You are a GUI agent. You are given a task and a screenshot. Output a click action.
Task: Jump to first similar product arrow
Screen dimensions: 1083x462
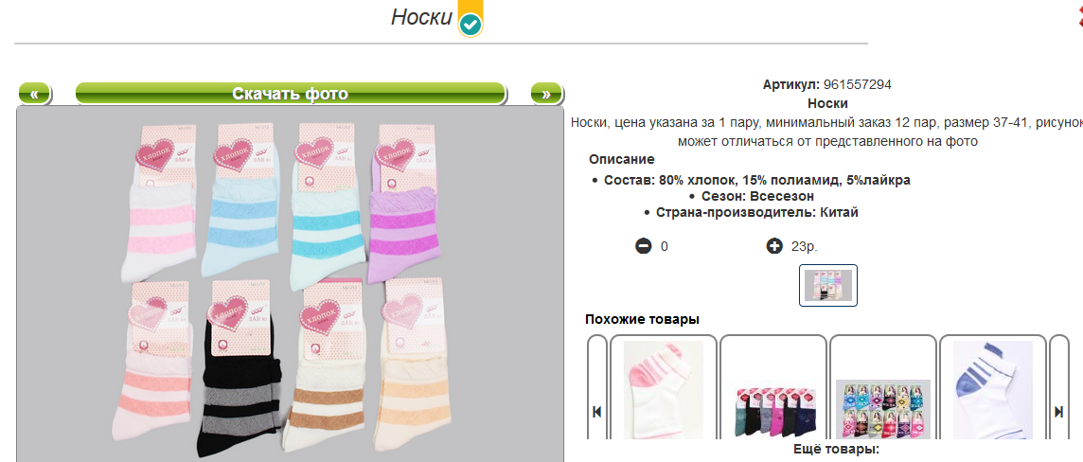pos(597,412)
